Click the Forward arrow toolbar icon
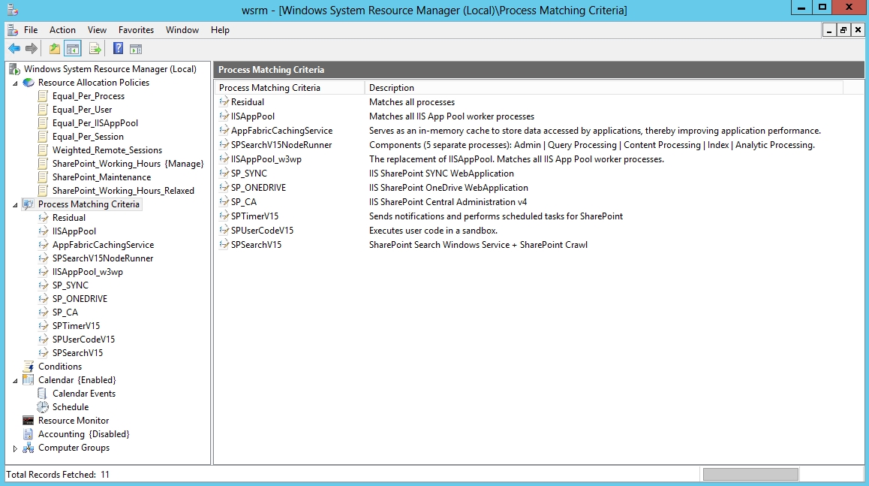869x486 pixels. tap(32, 49)
